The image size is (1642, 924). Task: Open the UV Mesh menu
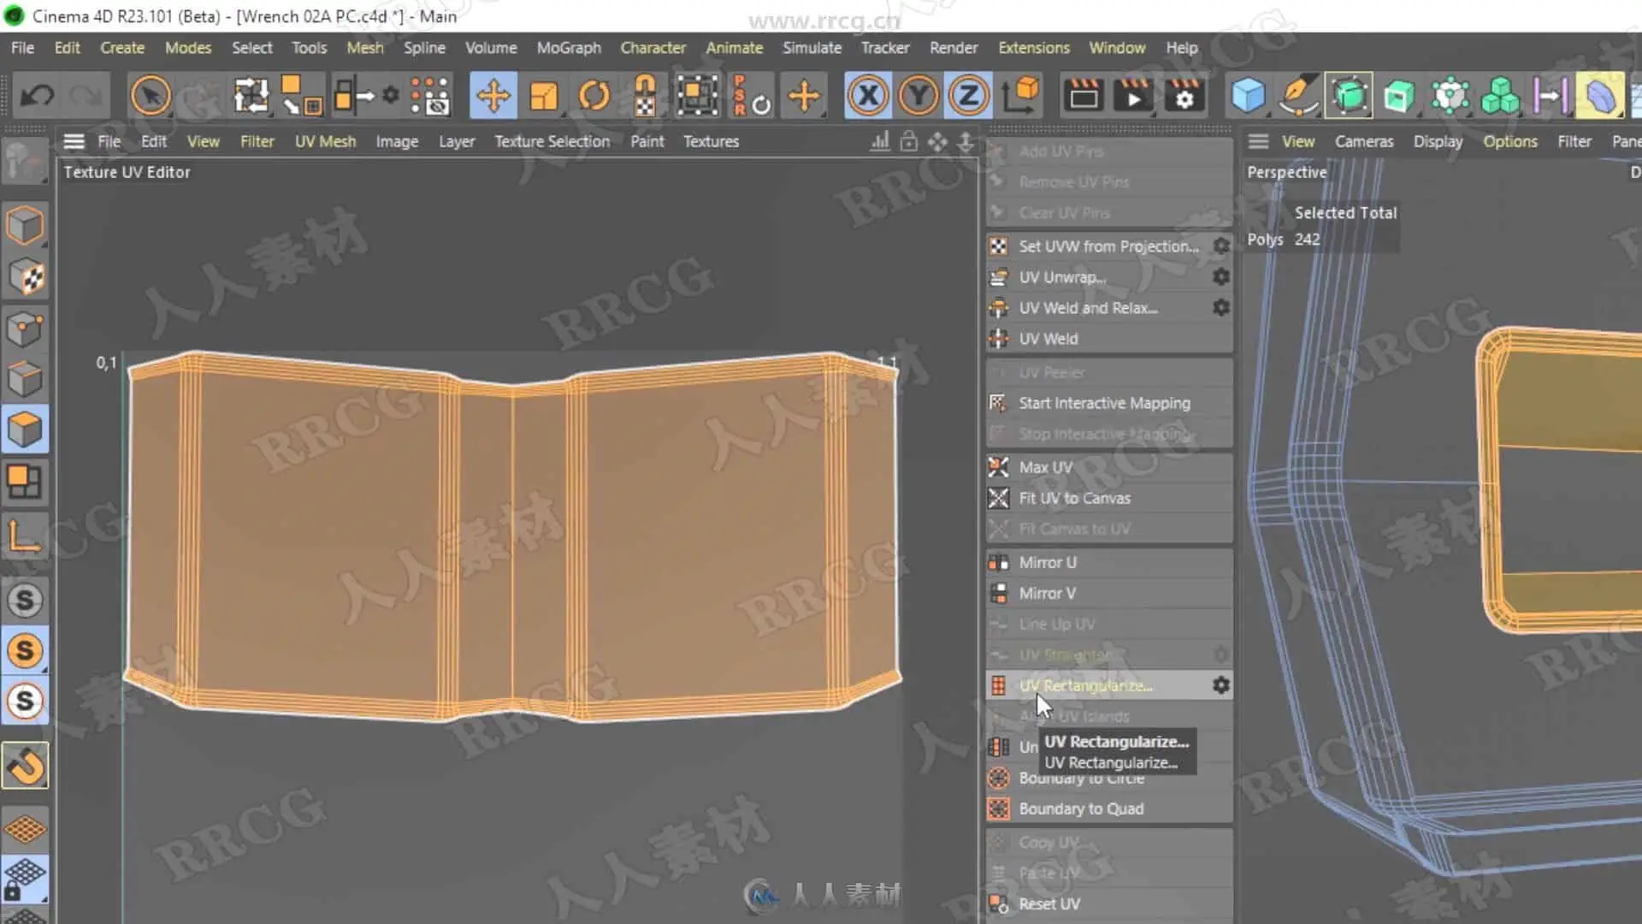tap(325, 141)
